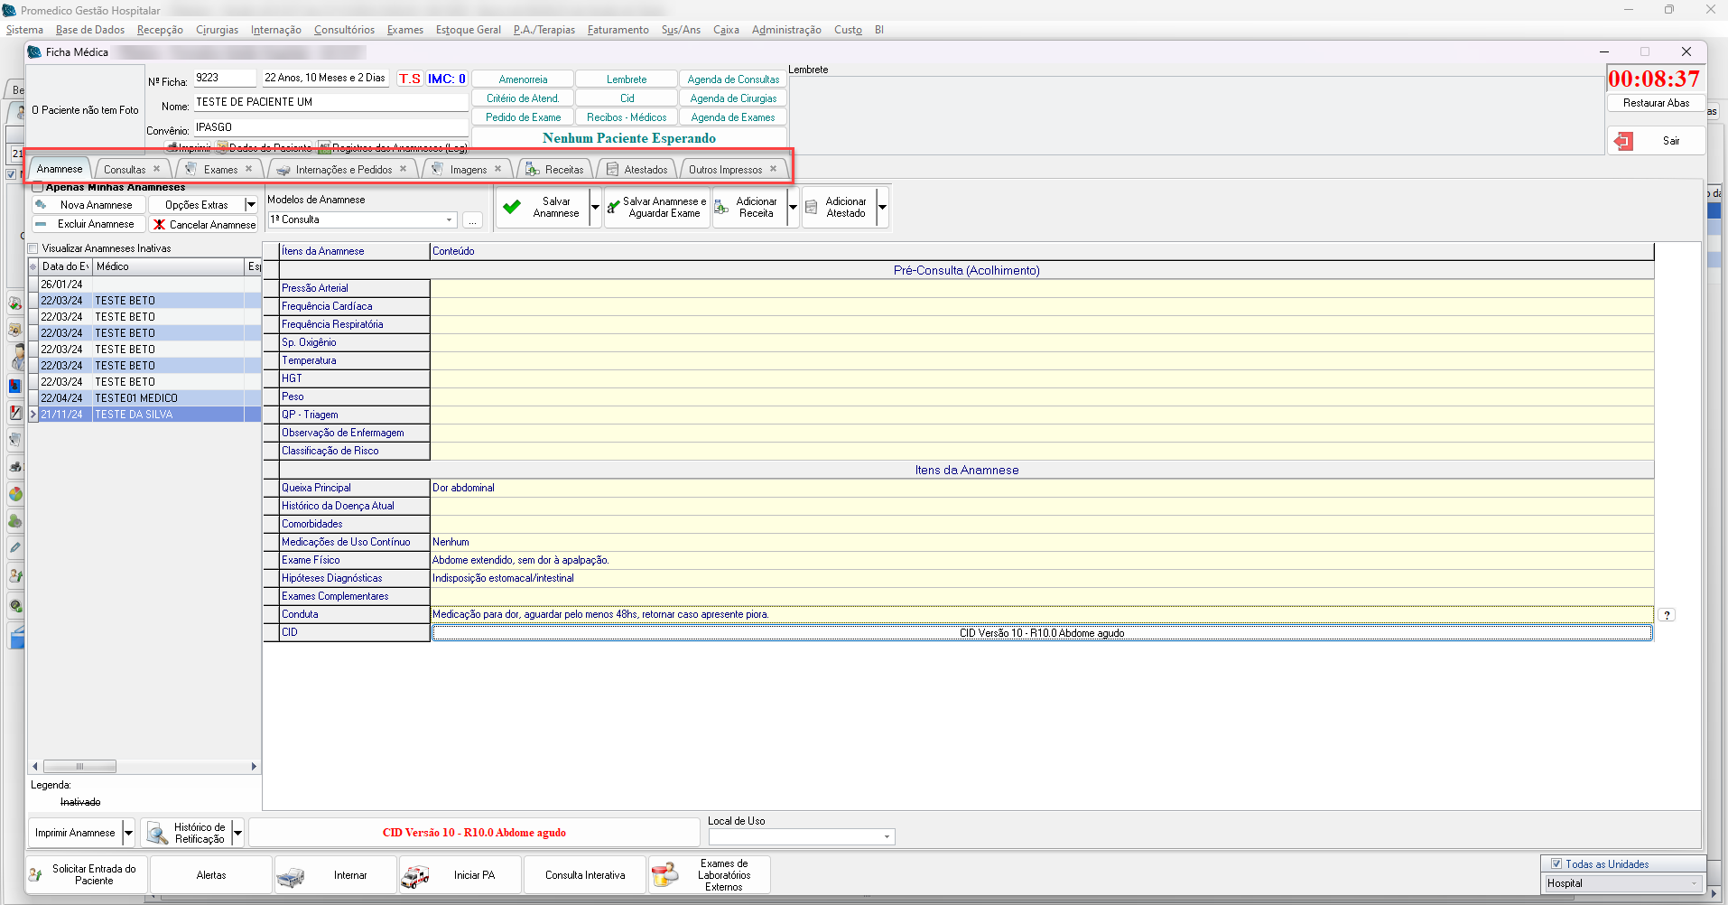
Task: Click the question mark help button near Conduta
Action: (x=1667, y=615)
